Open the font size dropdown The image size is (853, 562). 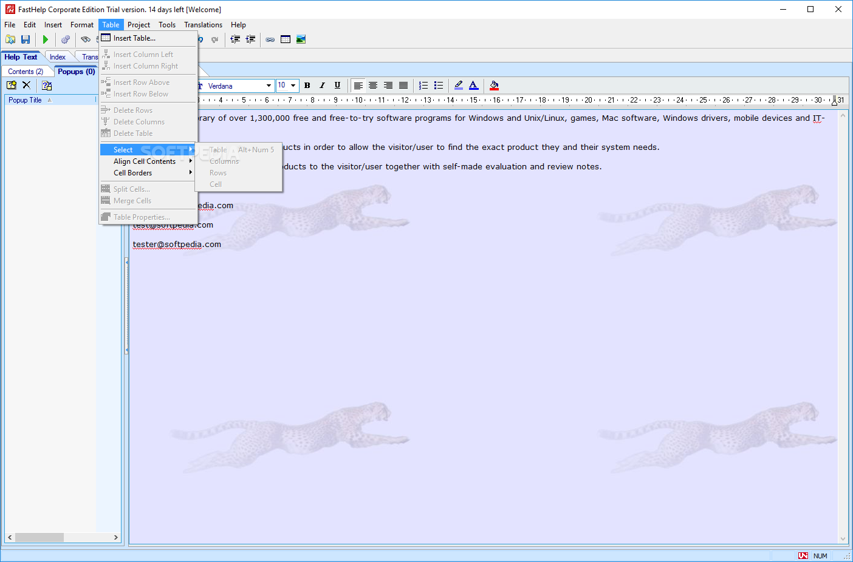point(293,86)
